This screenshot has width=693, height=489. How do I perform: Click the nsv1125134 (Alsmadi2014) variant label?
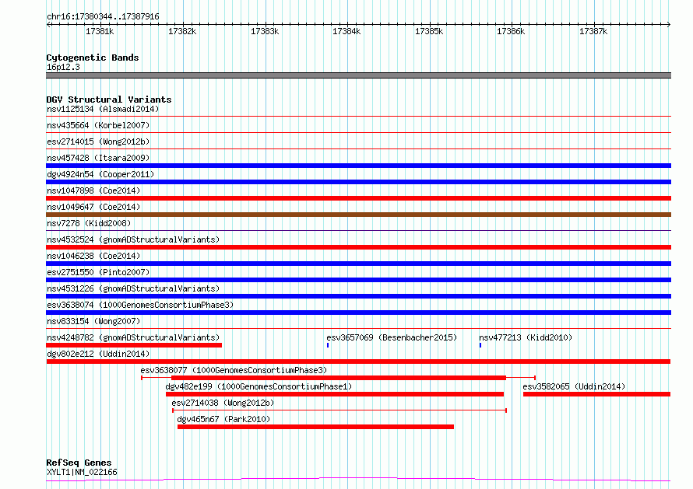103,109
